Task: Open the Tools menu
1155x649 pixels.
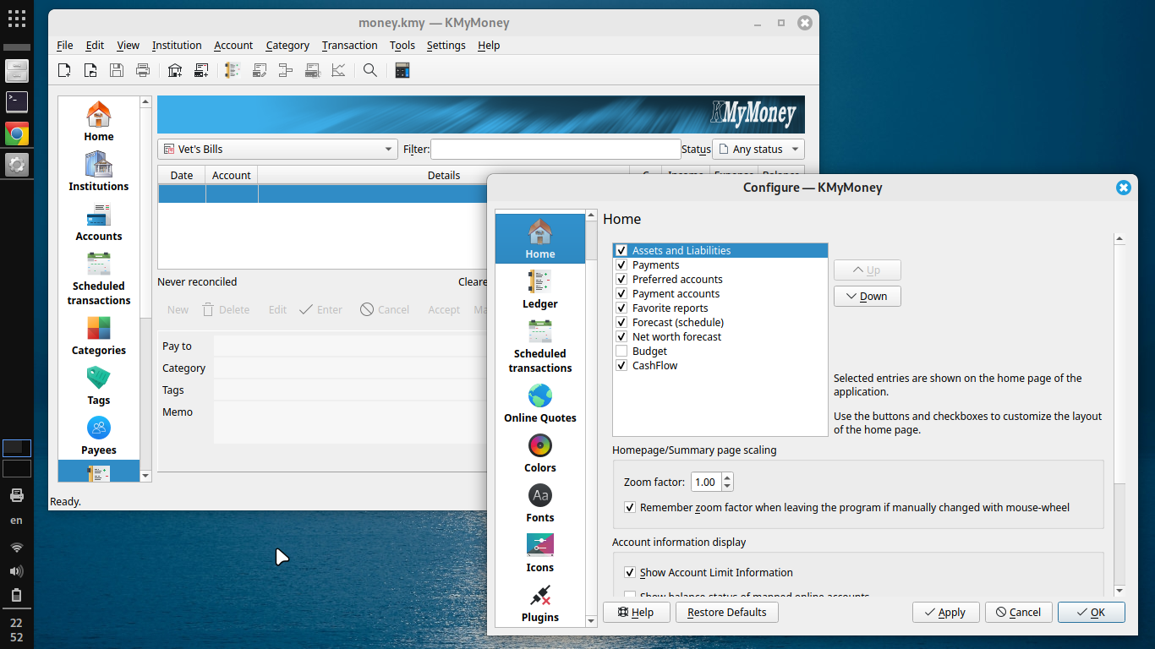Action: (x=402, y=46)
